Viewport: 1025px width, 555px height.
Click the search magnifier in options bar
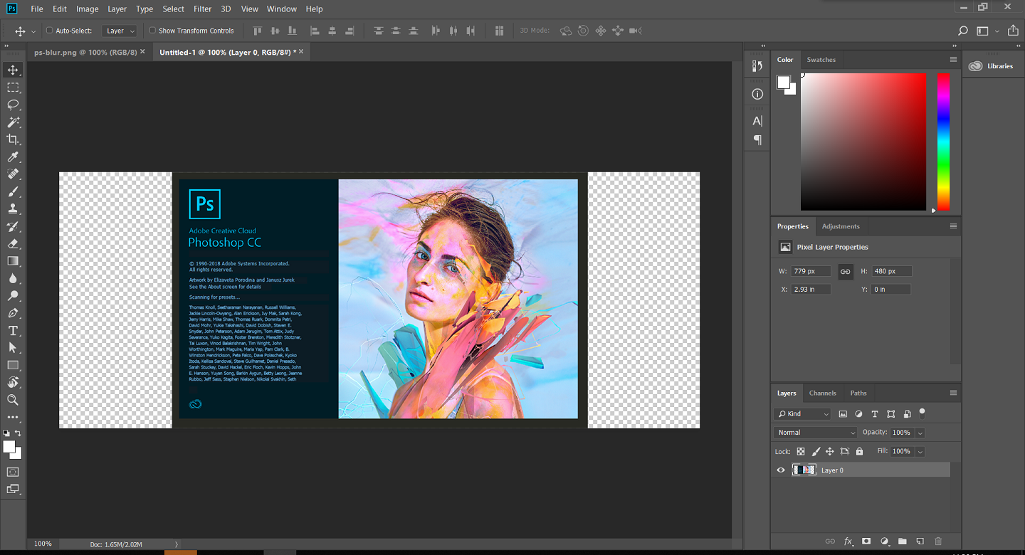tap(963, 31)
